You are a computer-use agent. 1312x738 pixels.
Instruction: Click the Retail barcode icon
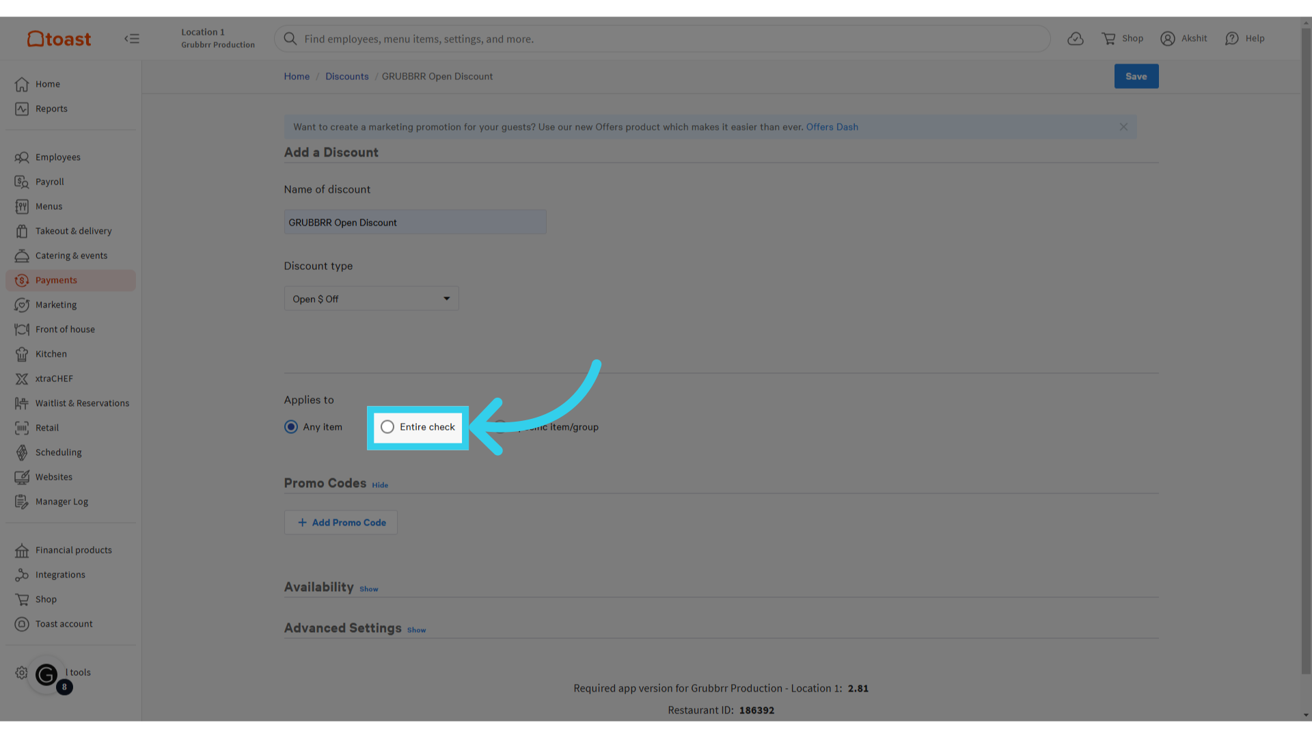(x=22, y=428)
